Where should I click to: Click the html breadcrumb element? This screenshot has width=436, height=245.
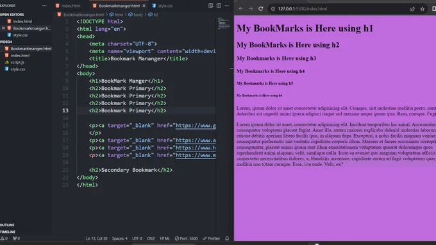pos(116,15)
